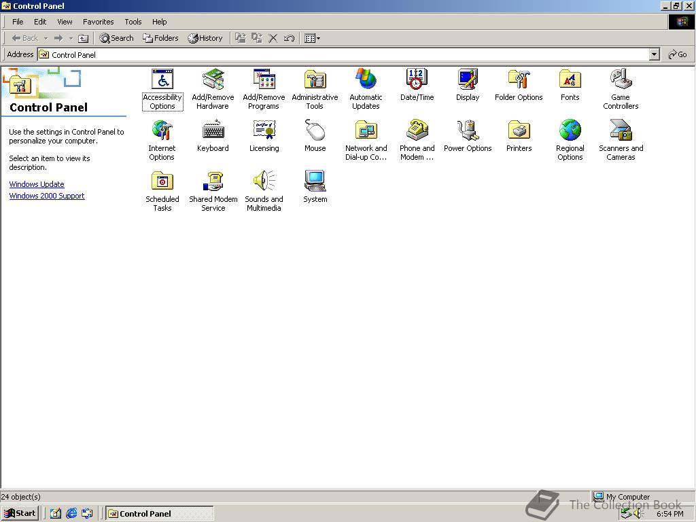Screen dimensions: 696x522
Task: Open the System icon
Action: (x=315, y=187)
